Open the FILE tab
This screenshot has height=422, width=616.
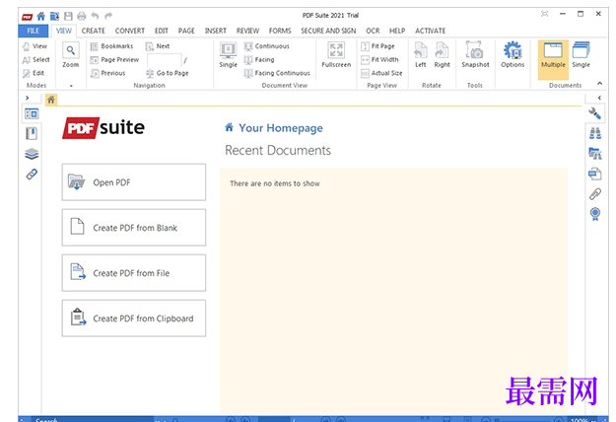33,31
